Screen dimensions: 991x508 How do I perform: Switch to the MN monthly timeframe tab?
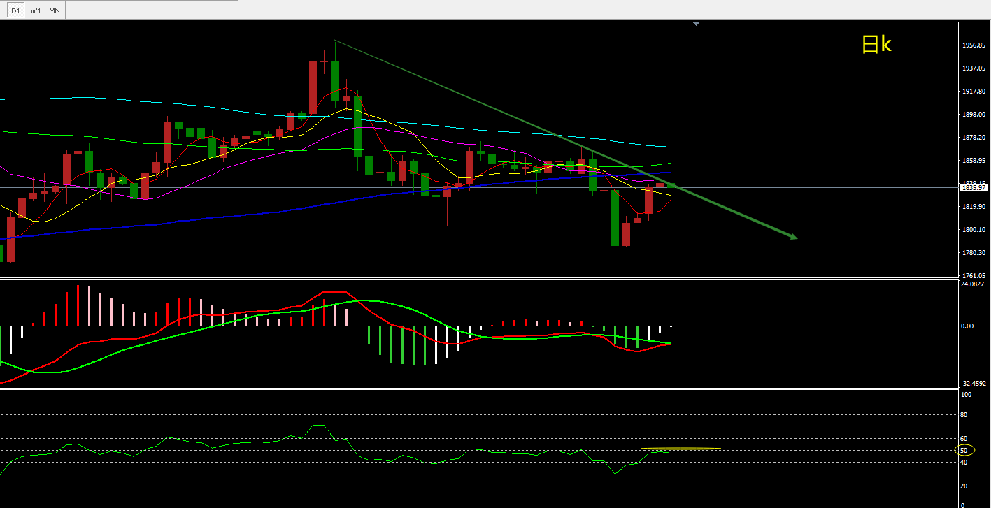pos(55,10)
